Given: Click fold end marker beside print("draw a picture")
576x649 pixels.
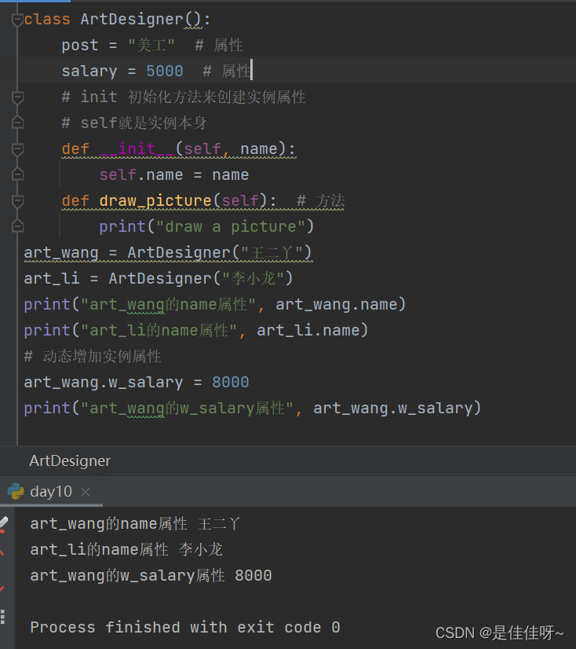Looking at the screenshot, I should 17,226.
